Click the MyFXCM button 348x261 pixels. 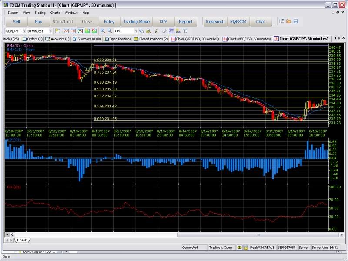pyautogui.click(x=238, y=21)
